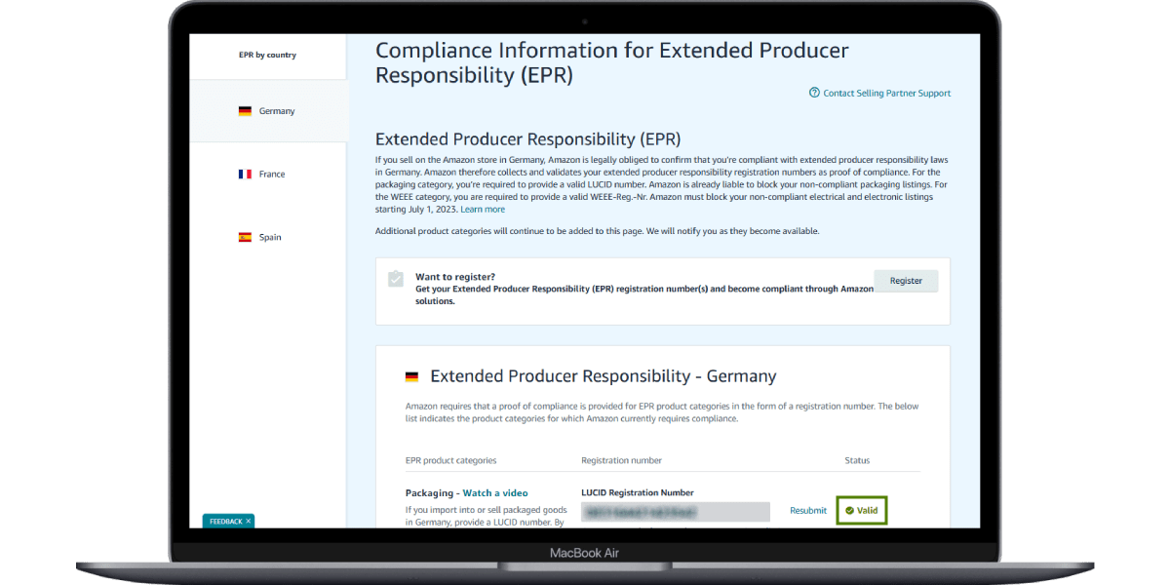
Task: Open the Contact Selling Partner Support link
Action: (x=886, y=94)
